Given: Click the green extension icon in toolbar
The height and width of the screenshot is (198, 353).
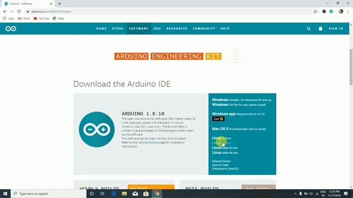Looking at the screenshot, I should 331,12.
